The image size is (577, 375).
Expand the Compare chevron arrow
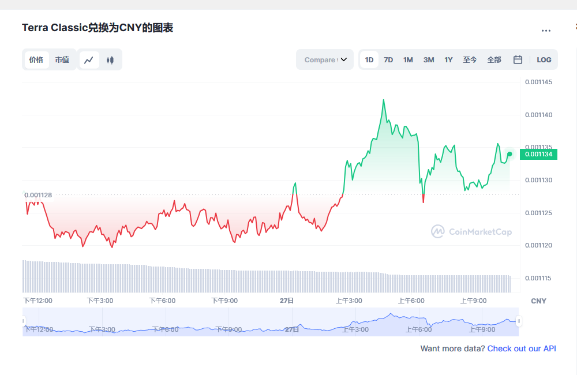344,59
